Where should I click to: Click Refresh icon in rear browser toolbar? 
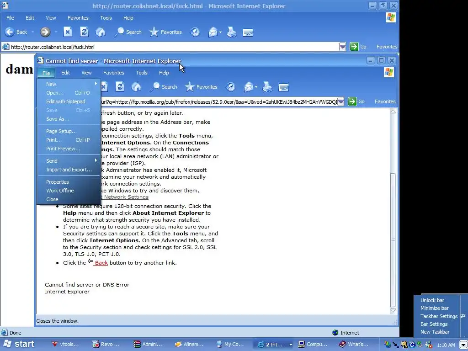[x=84, y=32]
